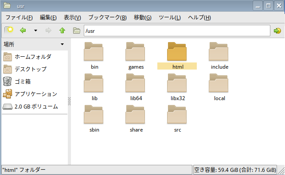
Task: Expand the 場所 side pane dropdown
Action: [x=62, y=44]
